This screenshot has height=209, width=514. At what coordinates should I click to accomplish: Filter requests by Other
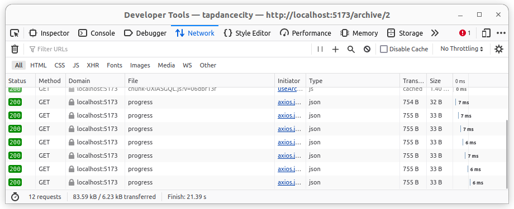pyautogui.click(x=208, y=65)
